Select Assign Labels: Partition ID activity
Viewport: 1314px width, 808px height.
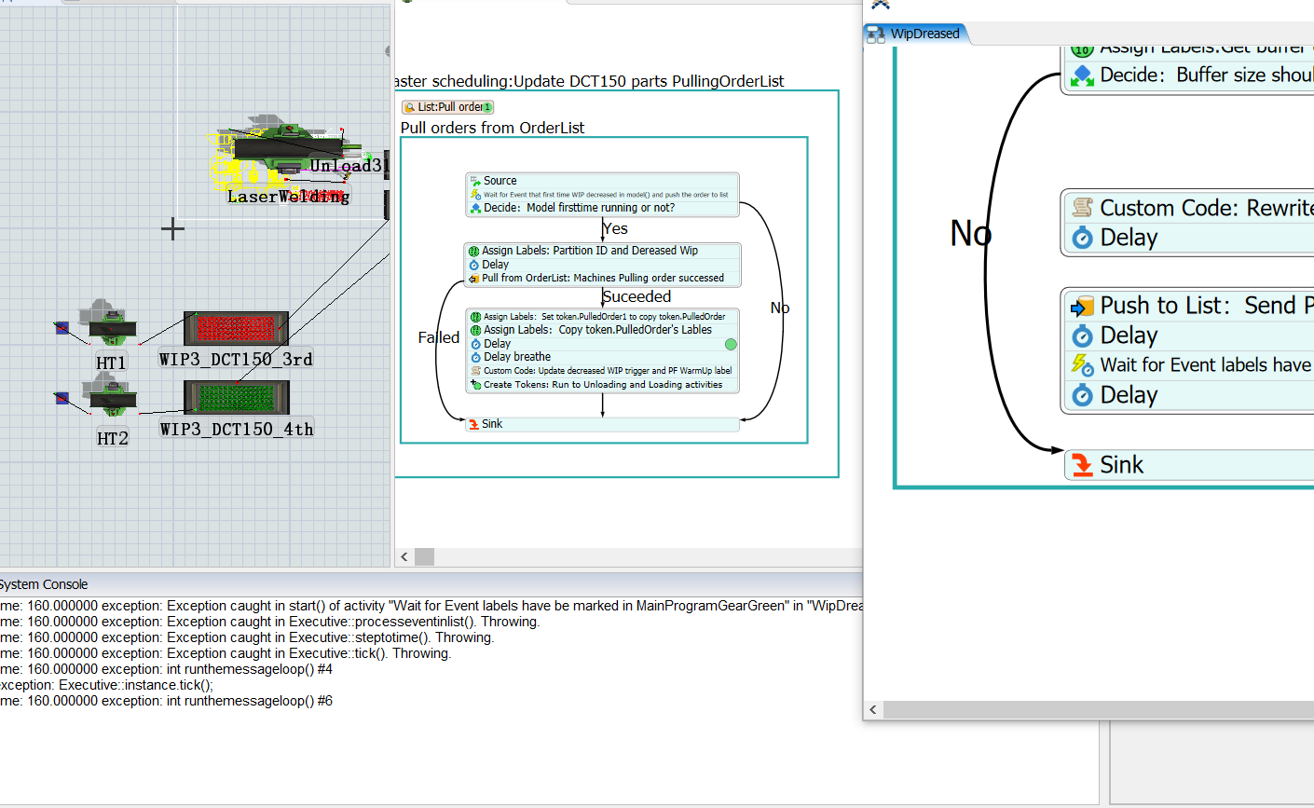click(589, 251)
